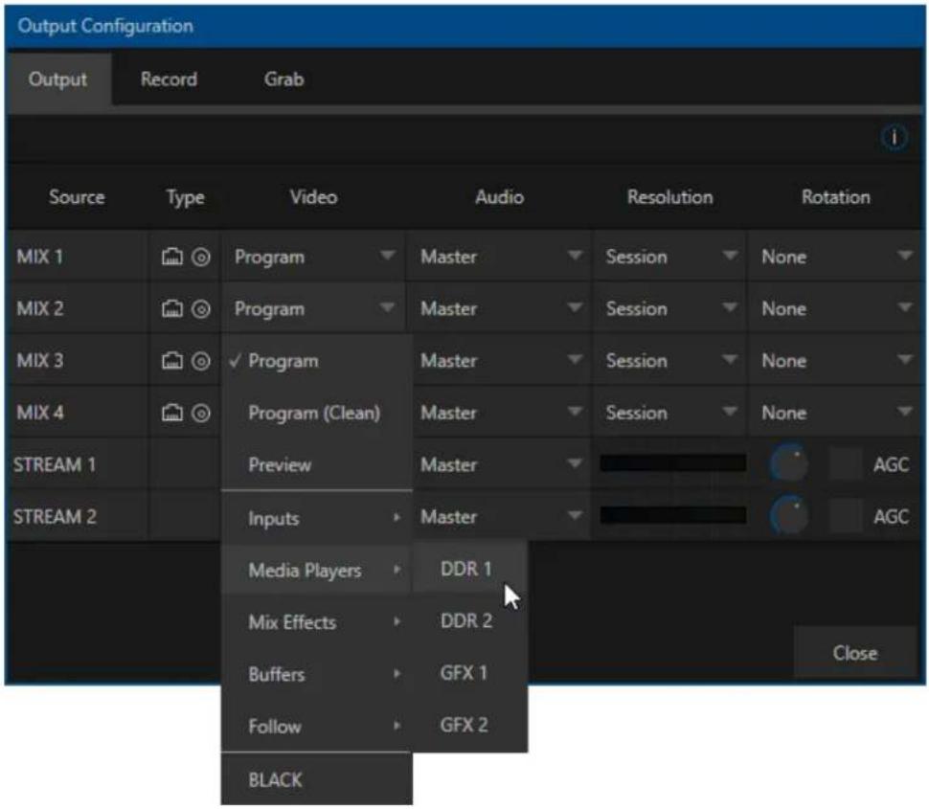This screenshot has height=809, width=929.
Task: Select Preview in video menu
Action: click(x=317, y=464)
